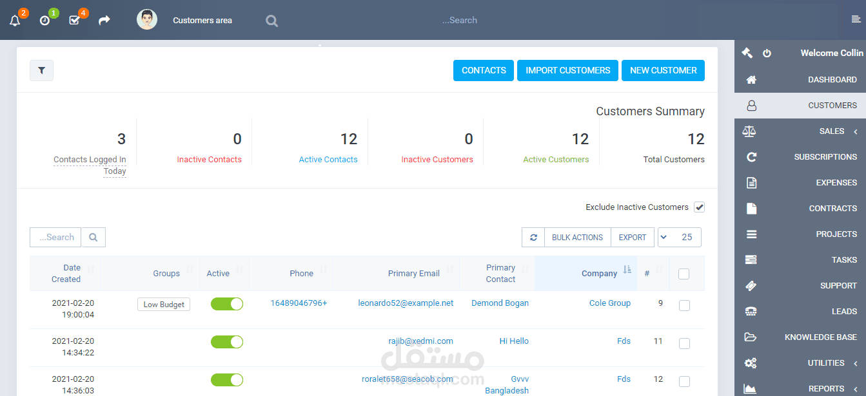Toggle the sidebar hamburger menu icon
866x396 pixels.
pyautogui.click(x=856, y=20)
